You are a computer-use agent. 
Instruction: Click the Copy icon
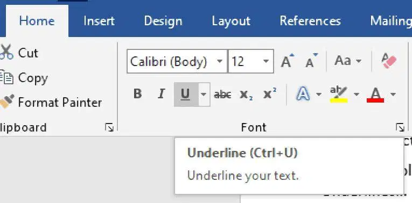coord(6,77)
